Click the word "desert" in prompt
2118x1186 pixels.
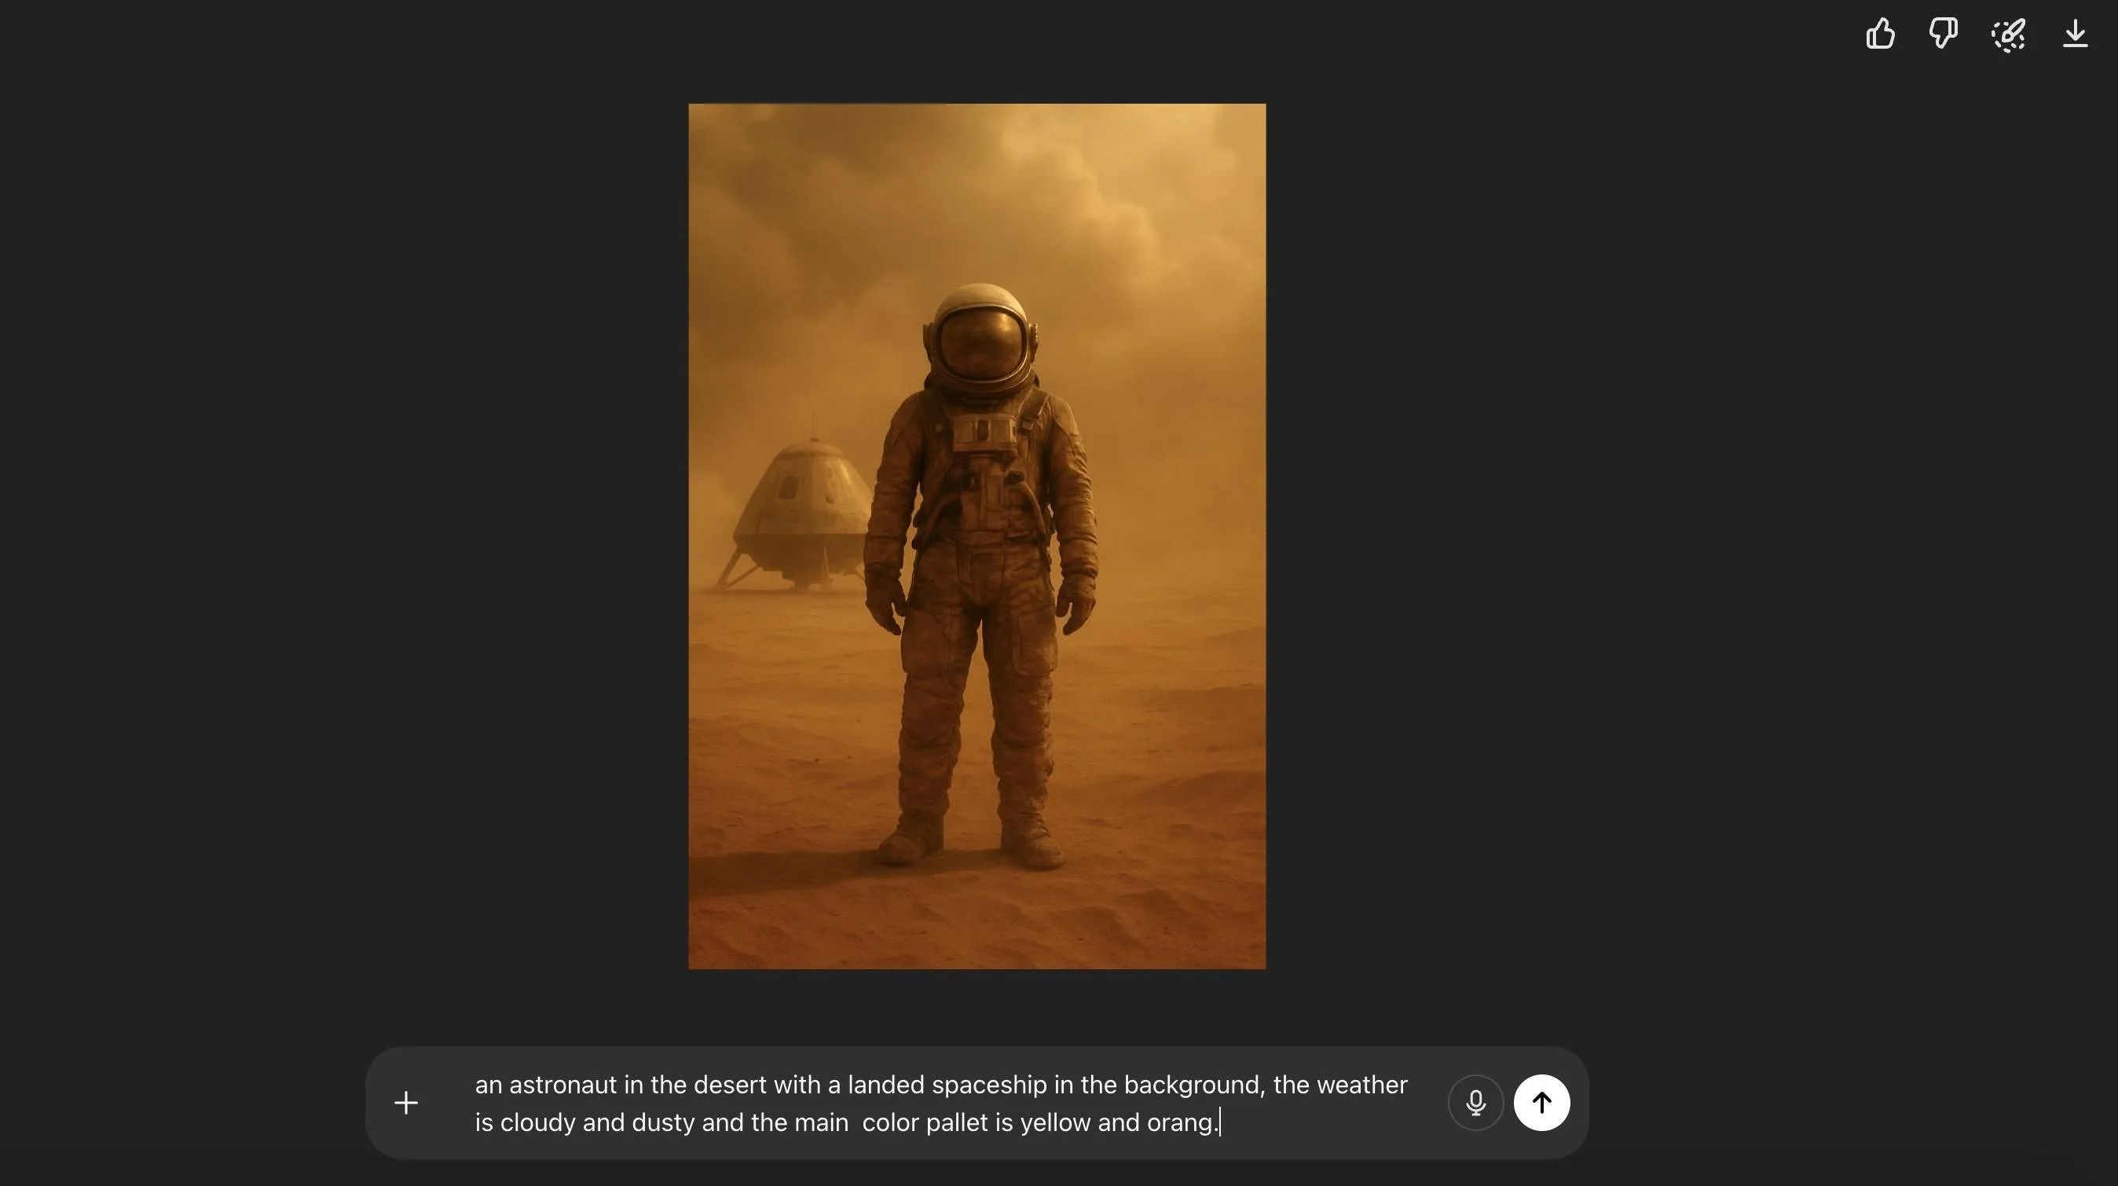click(x=729, y=1085)
